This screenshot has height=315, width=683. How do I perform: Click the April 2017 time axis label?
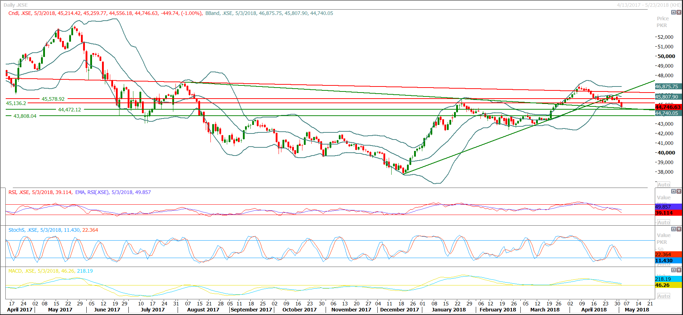(x=20, y=310)
